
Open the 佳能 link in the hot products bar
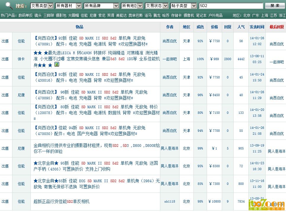84,15
